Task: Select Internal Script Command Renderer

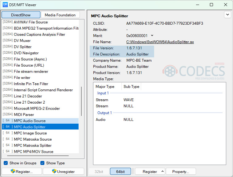Action: [40, 90]
